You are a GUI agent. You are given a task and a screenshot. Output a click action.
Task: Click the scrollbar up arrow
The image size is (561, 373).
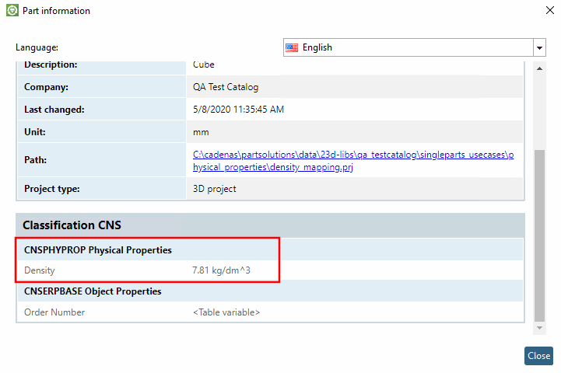pos(539,68)
